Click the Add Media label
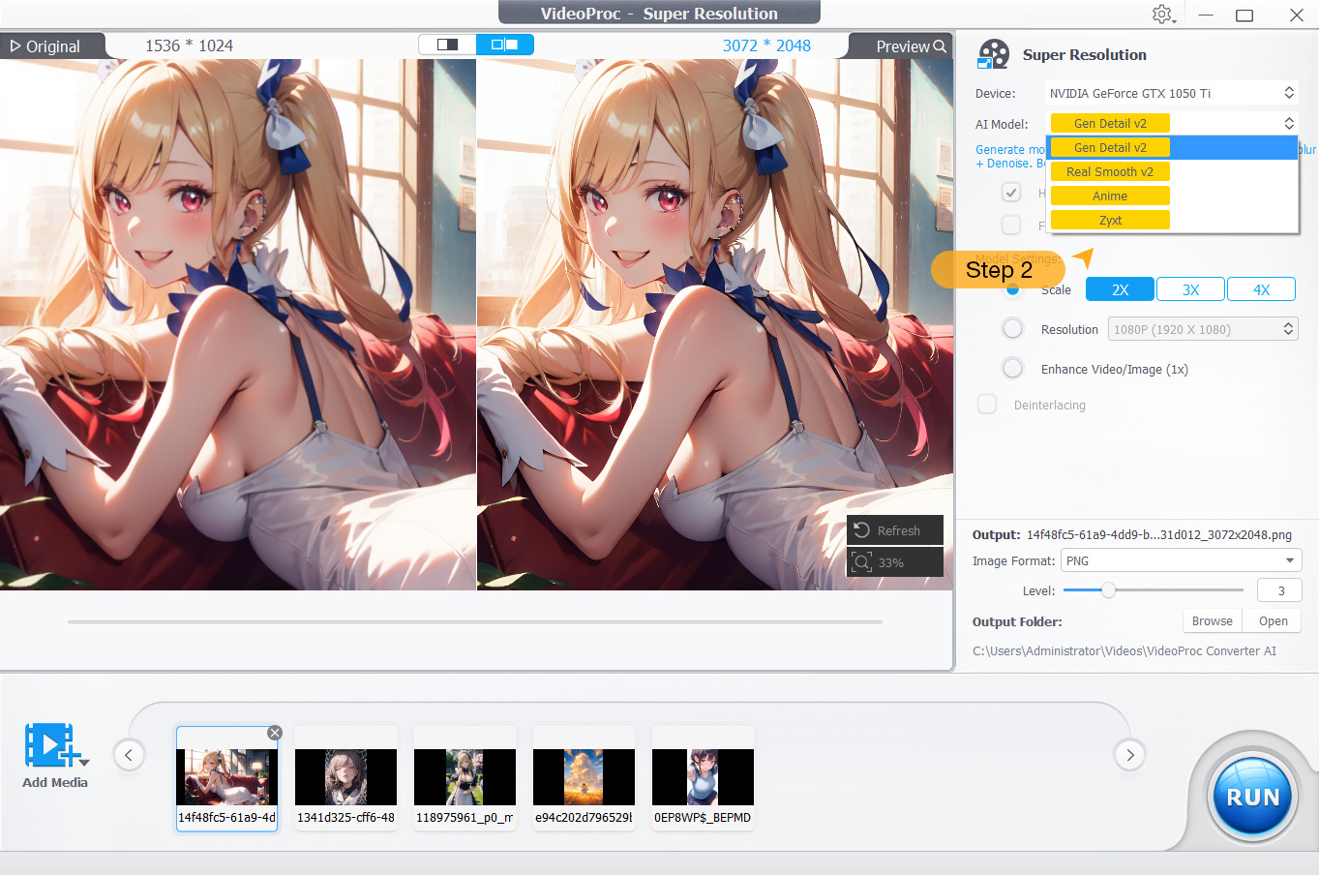1319x875 pixels. [x=55, y=782]
